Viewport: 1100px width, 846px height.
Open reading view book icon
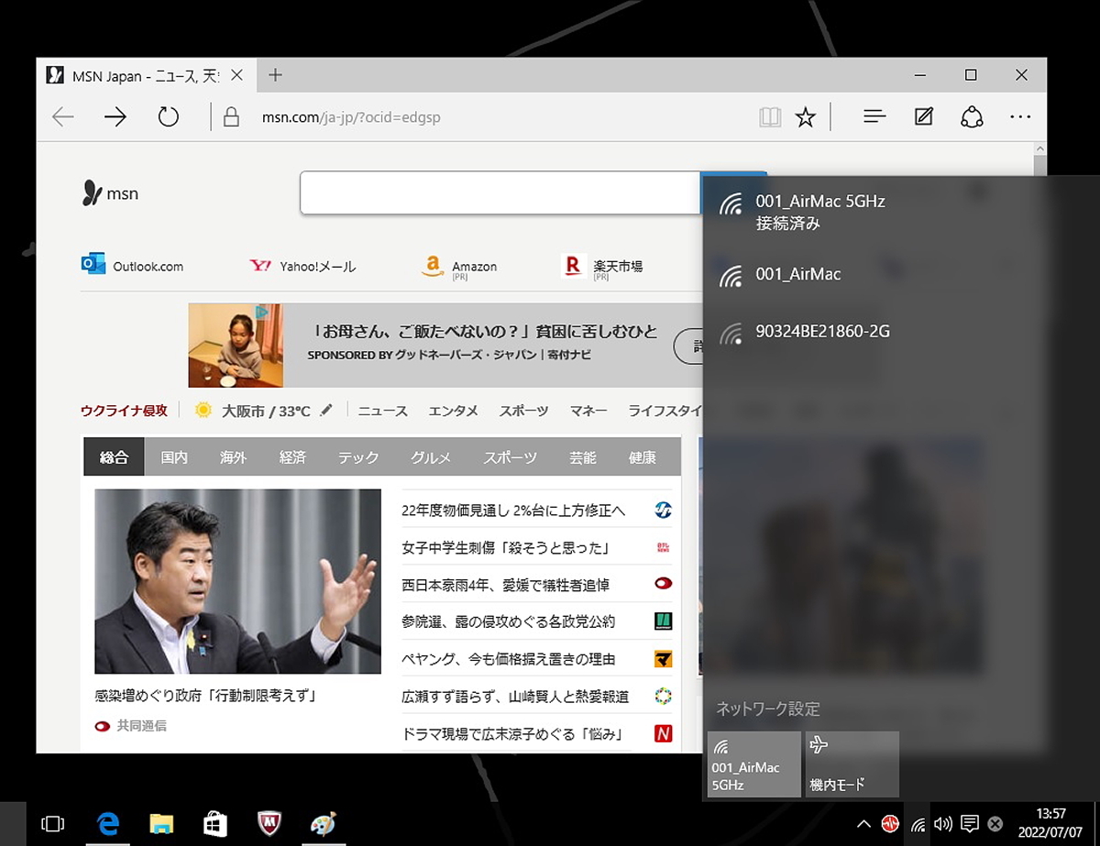(x=770, y=117)
